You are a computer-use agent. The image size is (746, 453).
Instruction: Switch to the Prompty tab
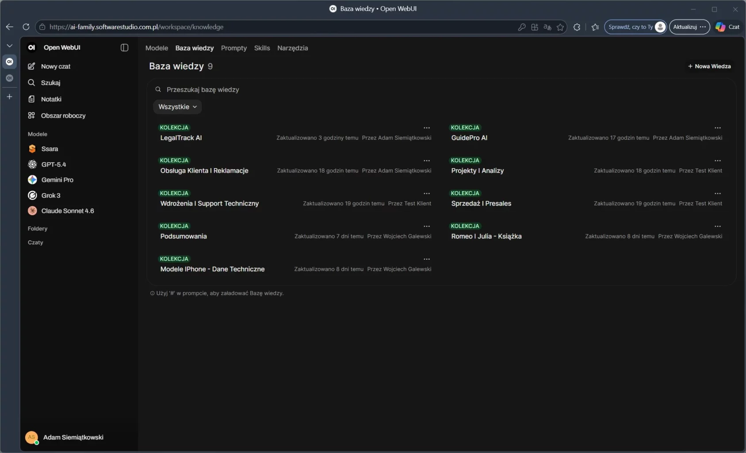[233, 48]
